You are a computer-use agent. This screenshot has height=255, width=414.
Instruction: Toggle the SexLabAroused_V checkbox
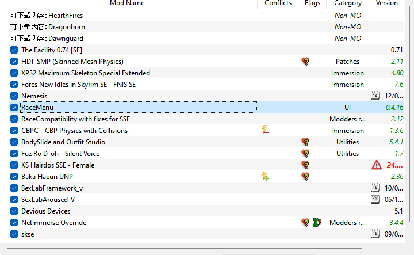(x=14, y=200)
